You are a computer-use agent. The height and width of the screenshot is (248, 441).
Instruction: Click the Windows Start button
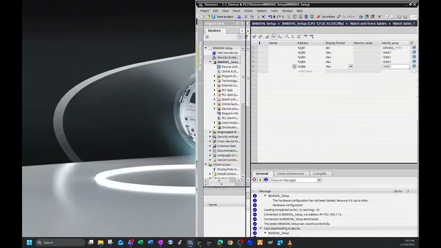tap(29, 242)
